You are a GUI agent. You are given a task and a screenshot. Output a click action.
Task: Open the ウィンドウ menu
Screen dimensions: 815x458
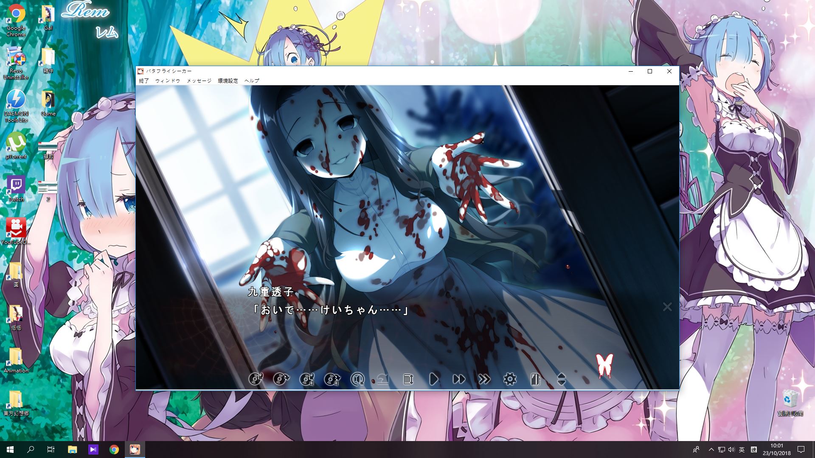(x=168, y=81)
